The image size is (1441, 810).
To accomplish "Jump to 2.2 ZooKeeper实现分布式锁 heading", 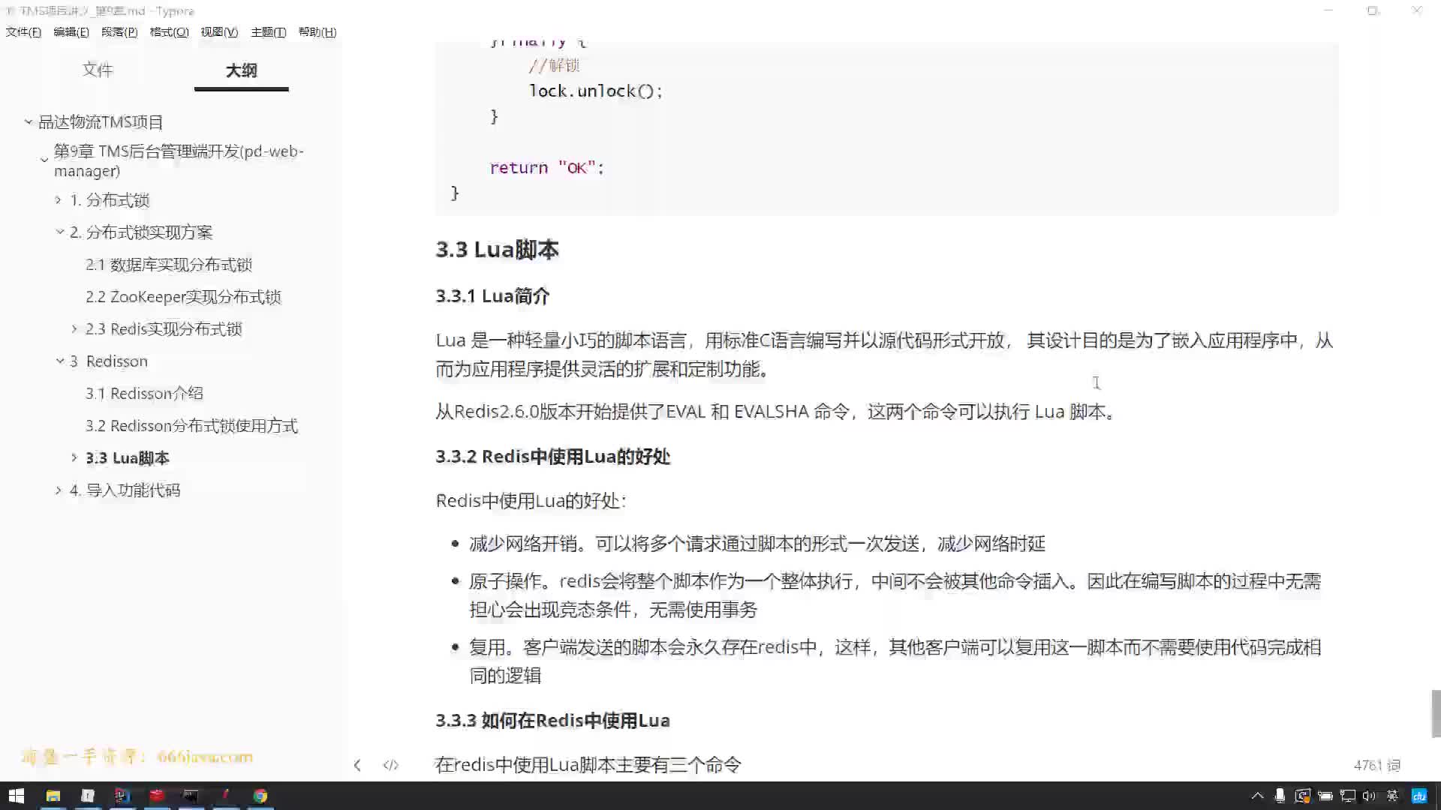I will click(183, 297).
